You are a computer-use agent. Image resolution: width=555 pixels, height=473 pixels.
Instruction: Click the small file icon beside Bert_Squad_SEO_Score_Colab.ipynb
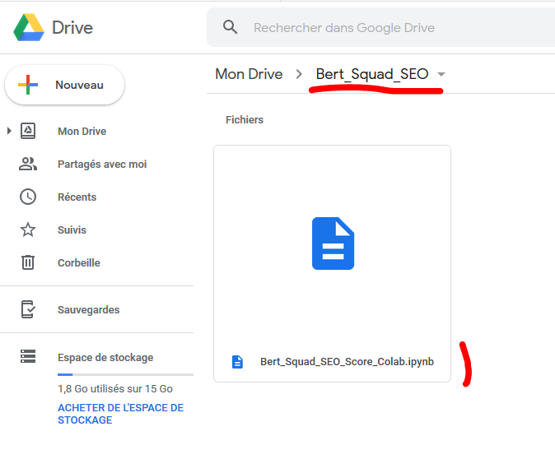coord(237,362)
